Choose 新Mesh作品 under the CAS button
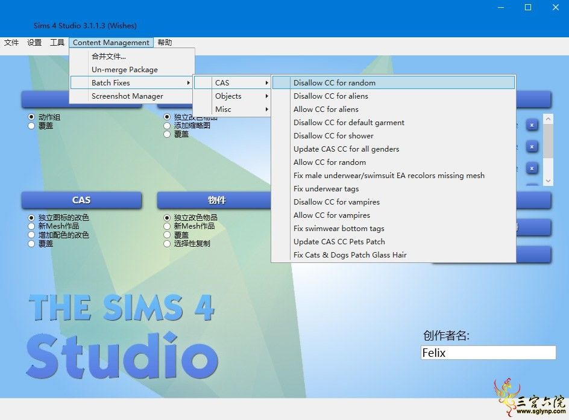The height and width of the screenshot is (420, 569). point(31,226)
